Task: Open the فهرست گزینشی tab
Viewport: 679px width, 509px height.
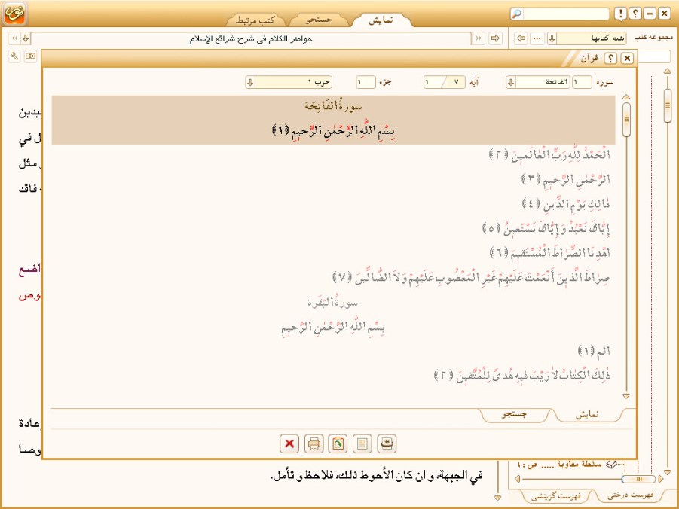Action: click(555, 496)
